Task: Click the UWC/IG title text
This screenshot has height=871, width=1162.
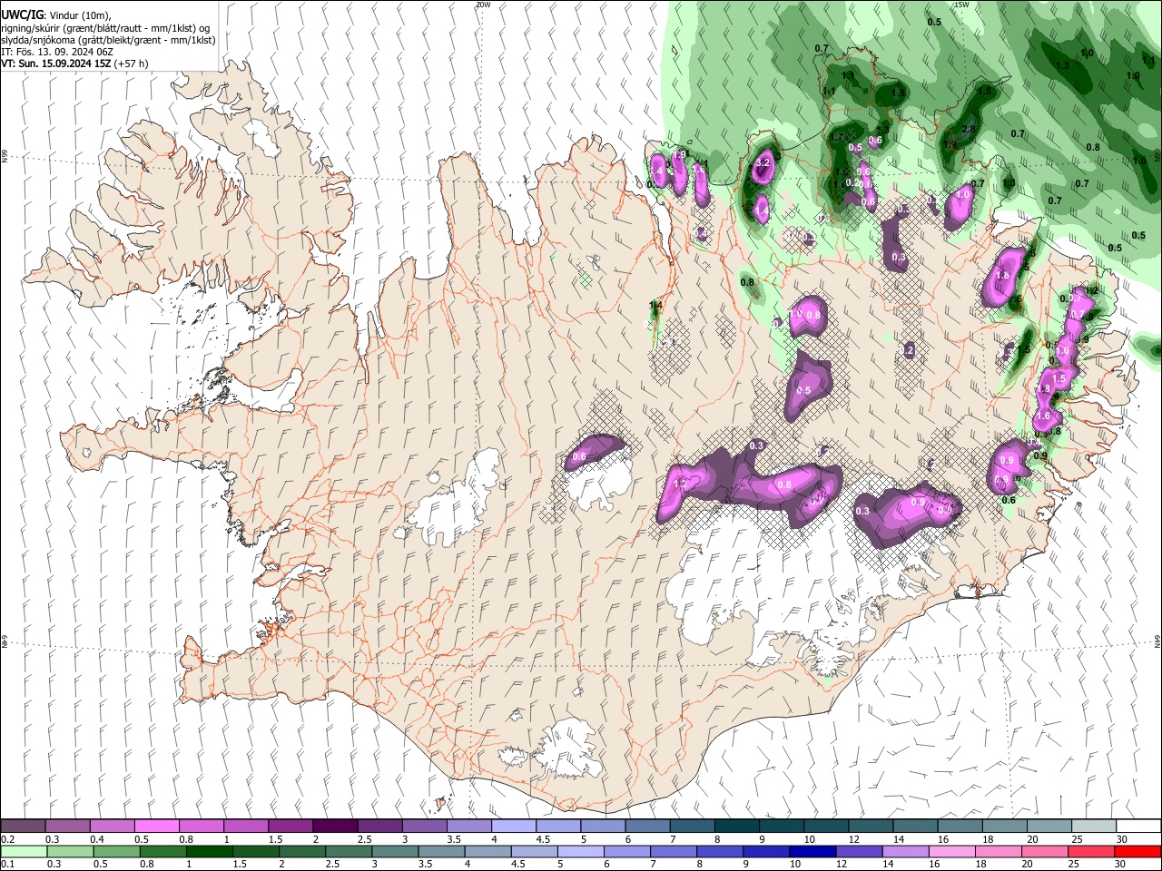Action: (x=22, y=15)
